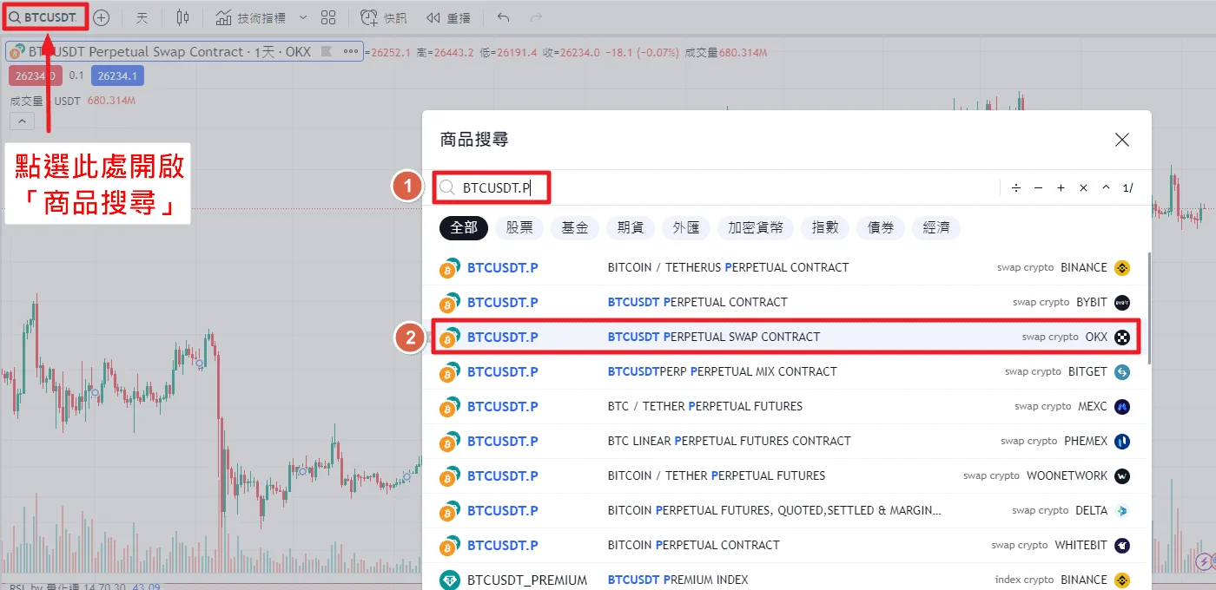Redo last chart action
Image resolution: width=1216 pixels, height=590 pixels.
tap(537, 16)
